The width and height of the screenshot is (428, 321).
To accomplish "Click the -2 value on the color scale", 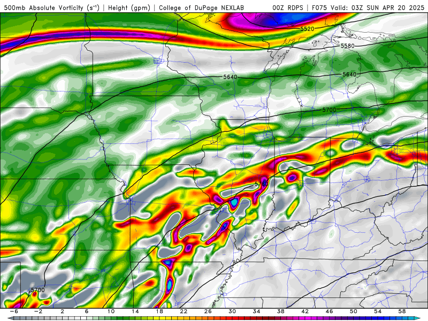I will (38, 311).
